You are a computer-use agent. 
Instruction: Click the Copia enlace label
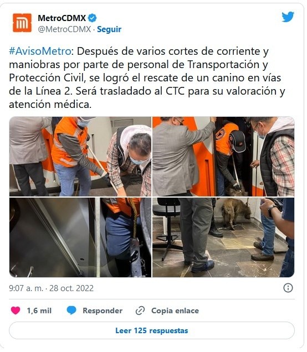pos(175,310)
